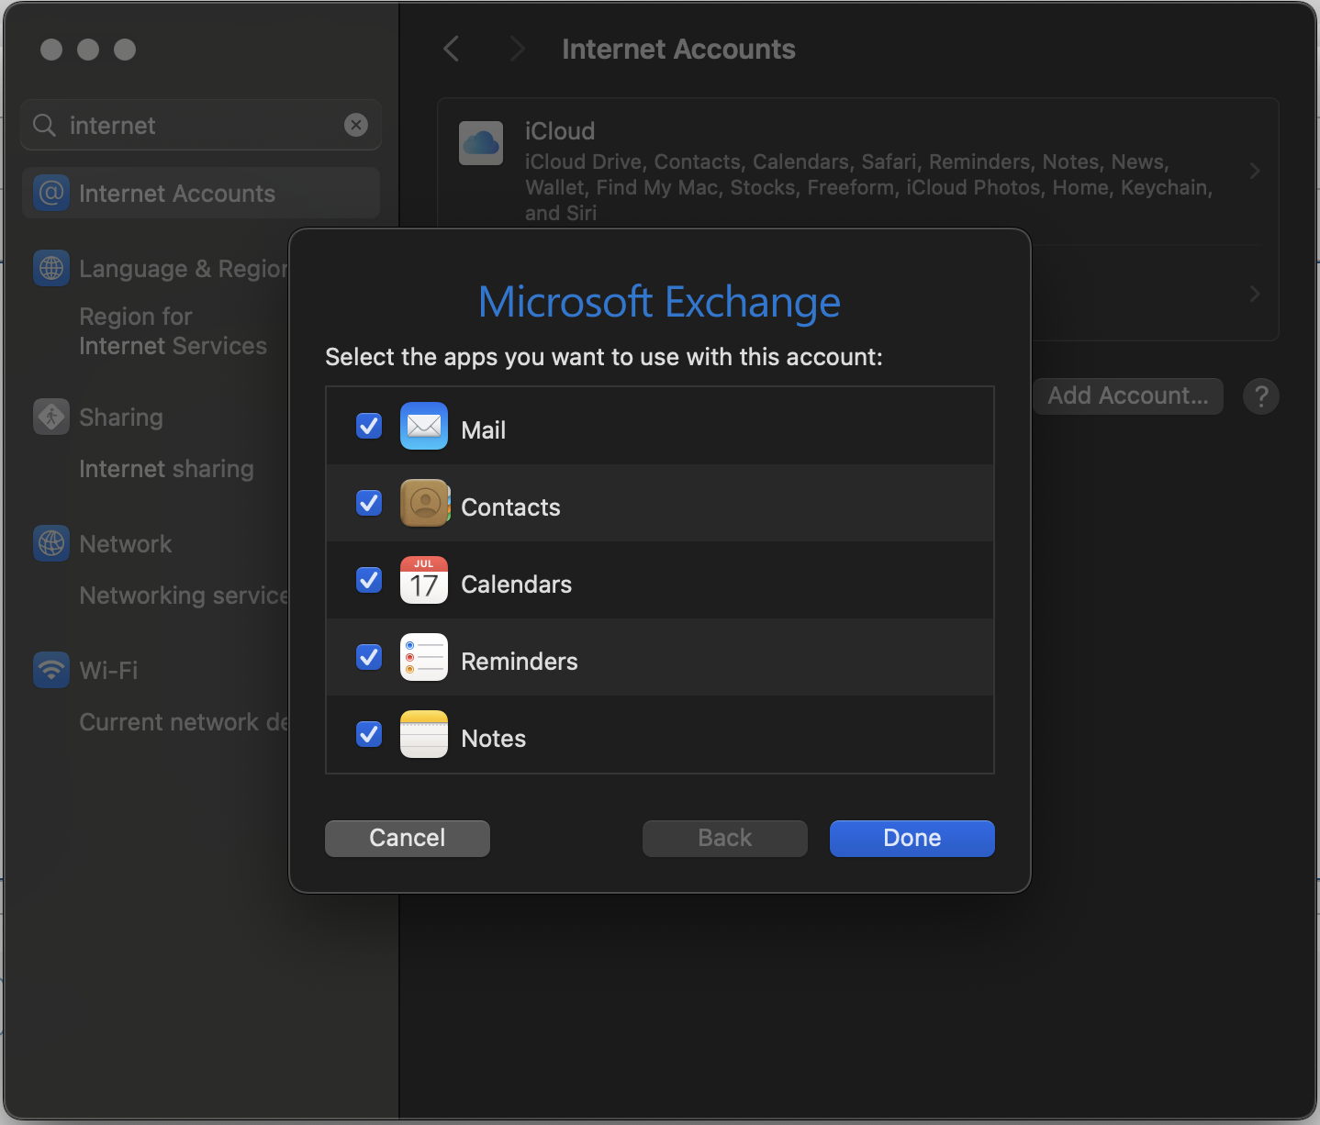Select Networking services result
1320x1125 pixels.
[x=184, y=596]
